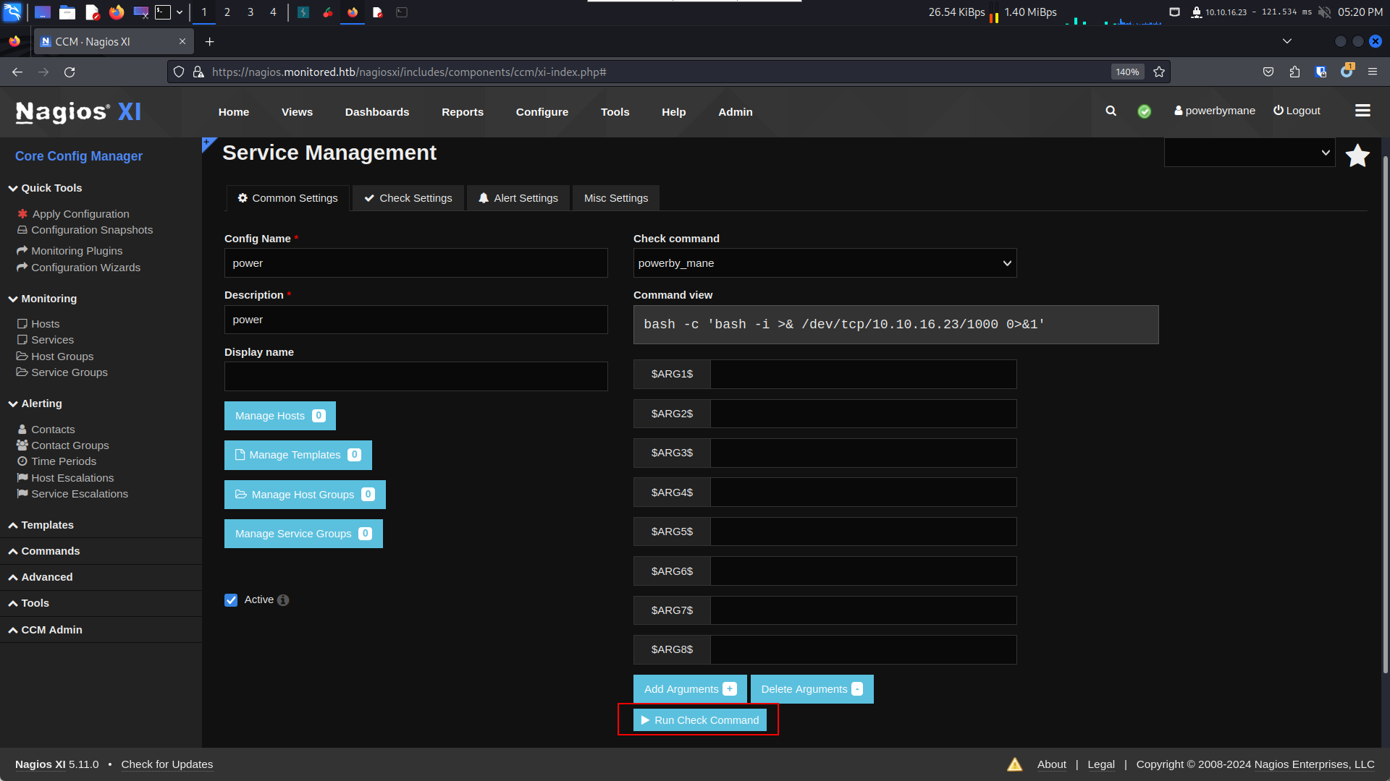The image size is (1390, 781).
Task: Open the Check command dropdown
Action: pos(825,263)
